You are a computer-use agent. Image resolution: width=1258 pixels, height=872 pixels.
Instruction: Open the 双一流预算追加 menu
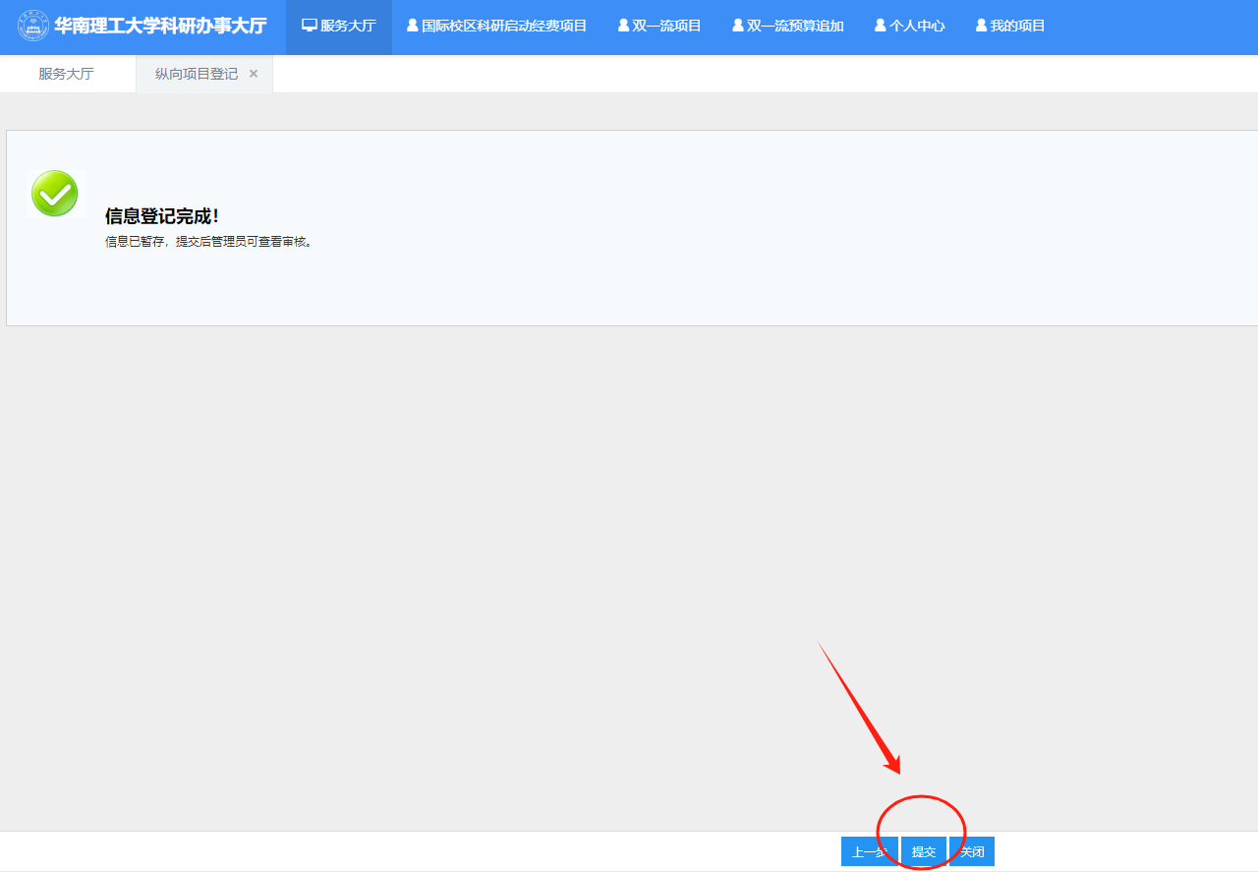coord(788,27)
